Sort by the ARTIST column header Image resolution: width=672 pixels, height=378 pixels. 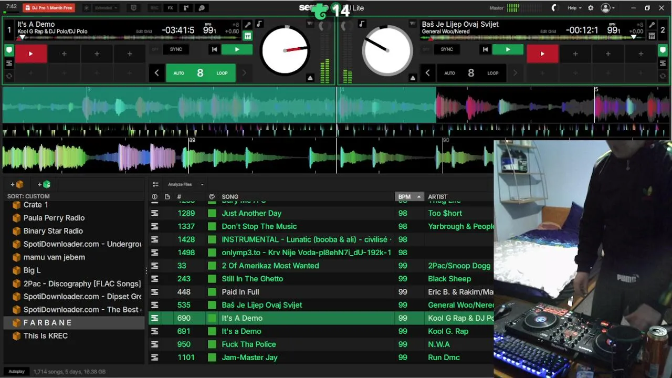438,197
